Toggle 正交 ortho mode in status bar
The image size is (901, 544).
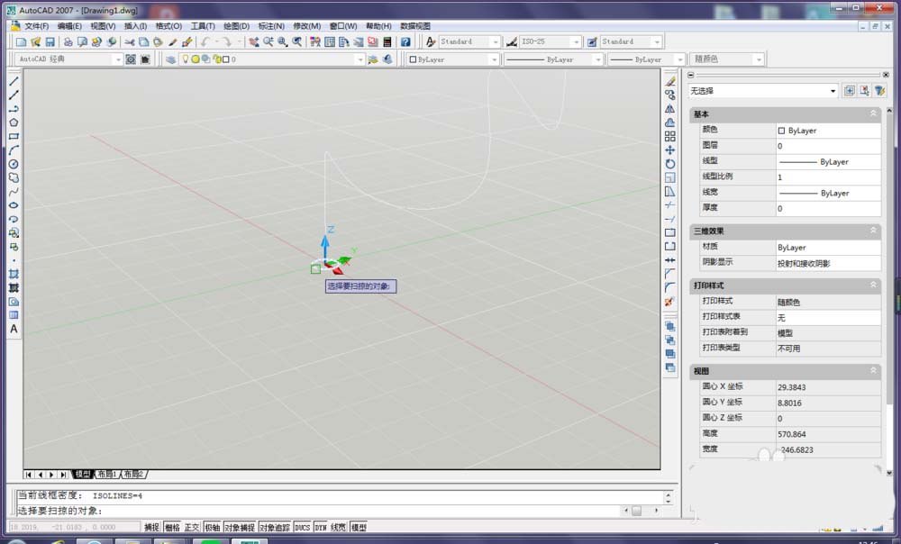[192, 528]
